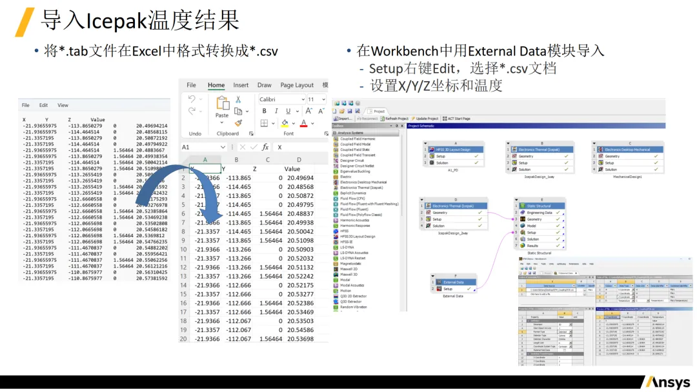Close the Toolbox panel with X
The width and height of the screenshot is (697, 392).
pyautogui.click(x=402, y=126)
